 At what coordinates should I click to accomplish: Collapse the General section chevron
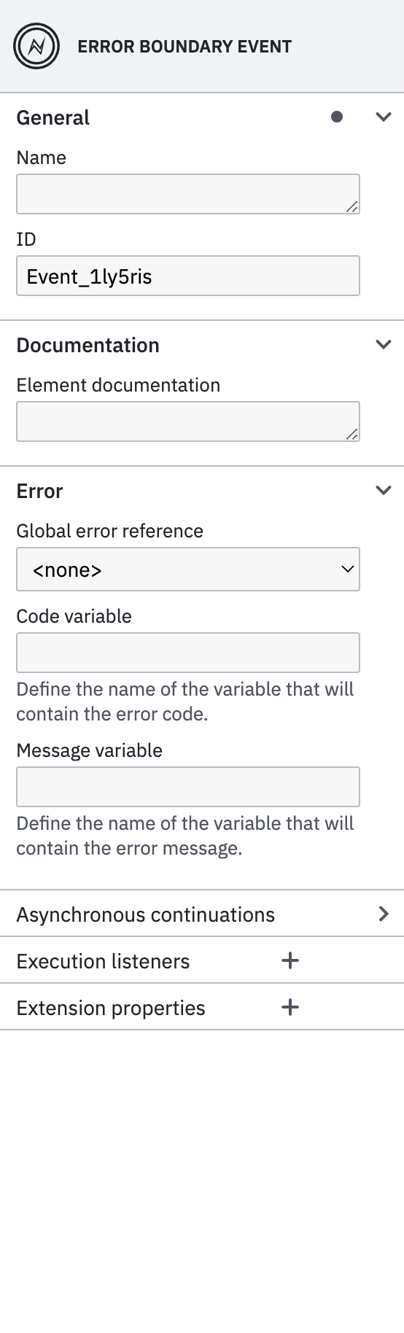coord(384,117)
